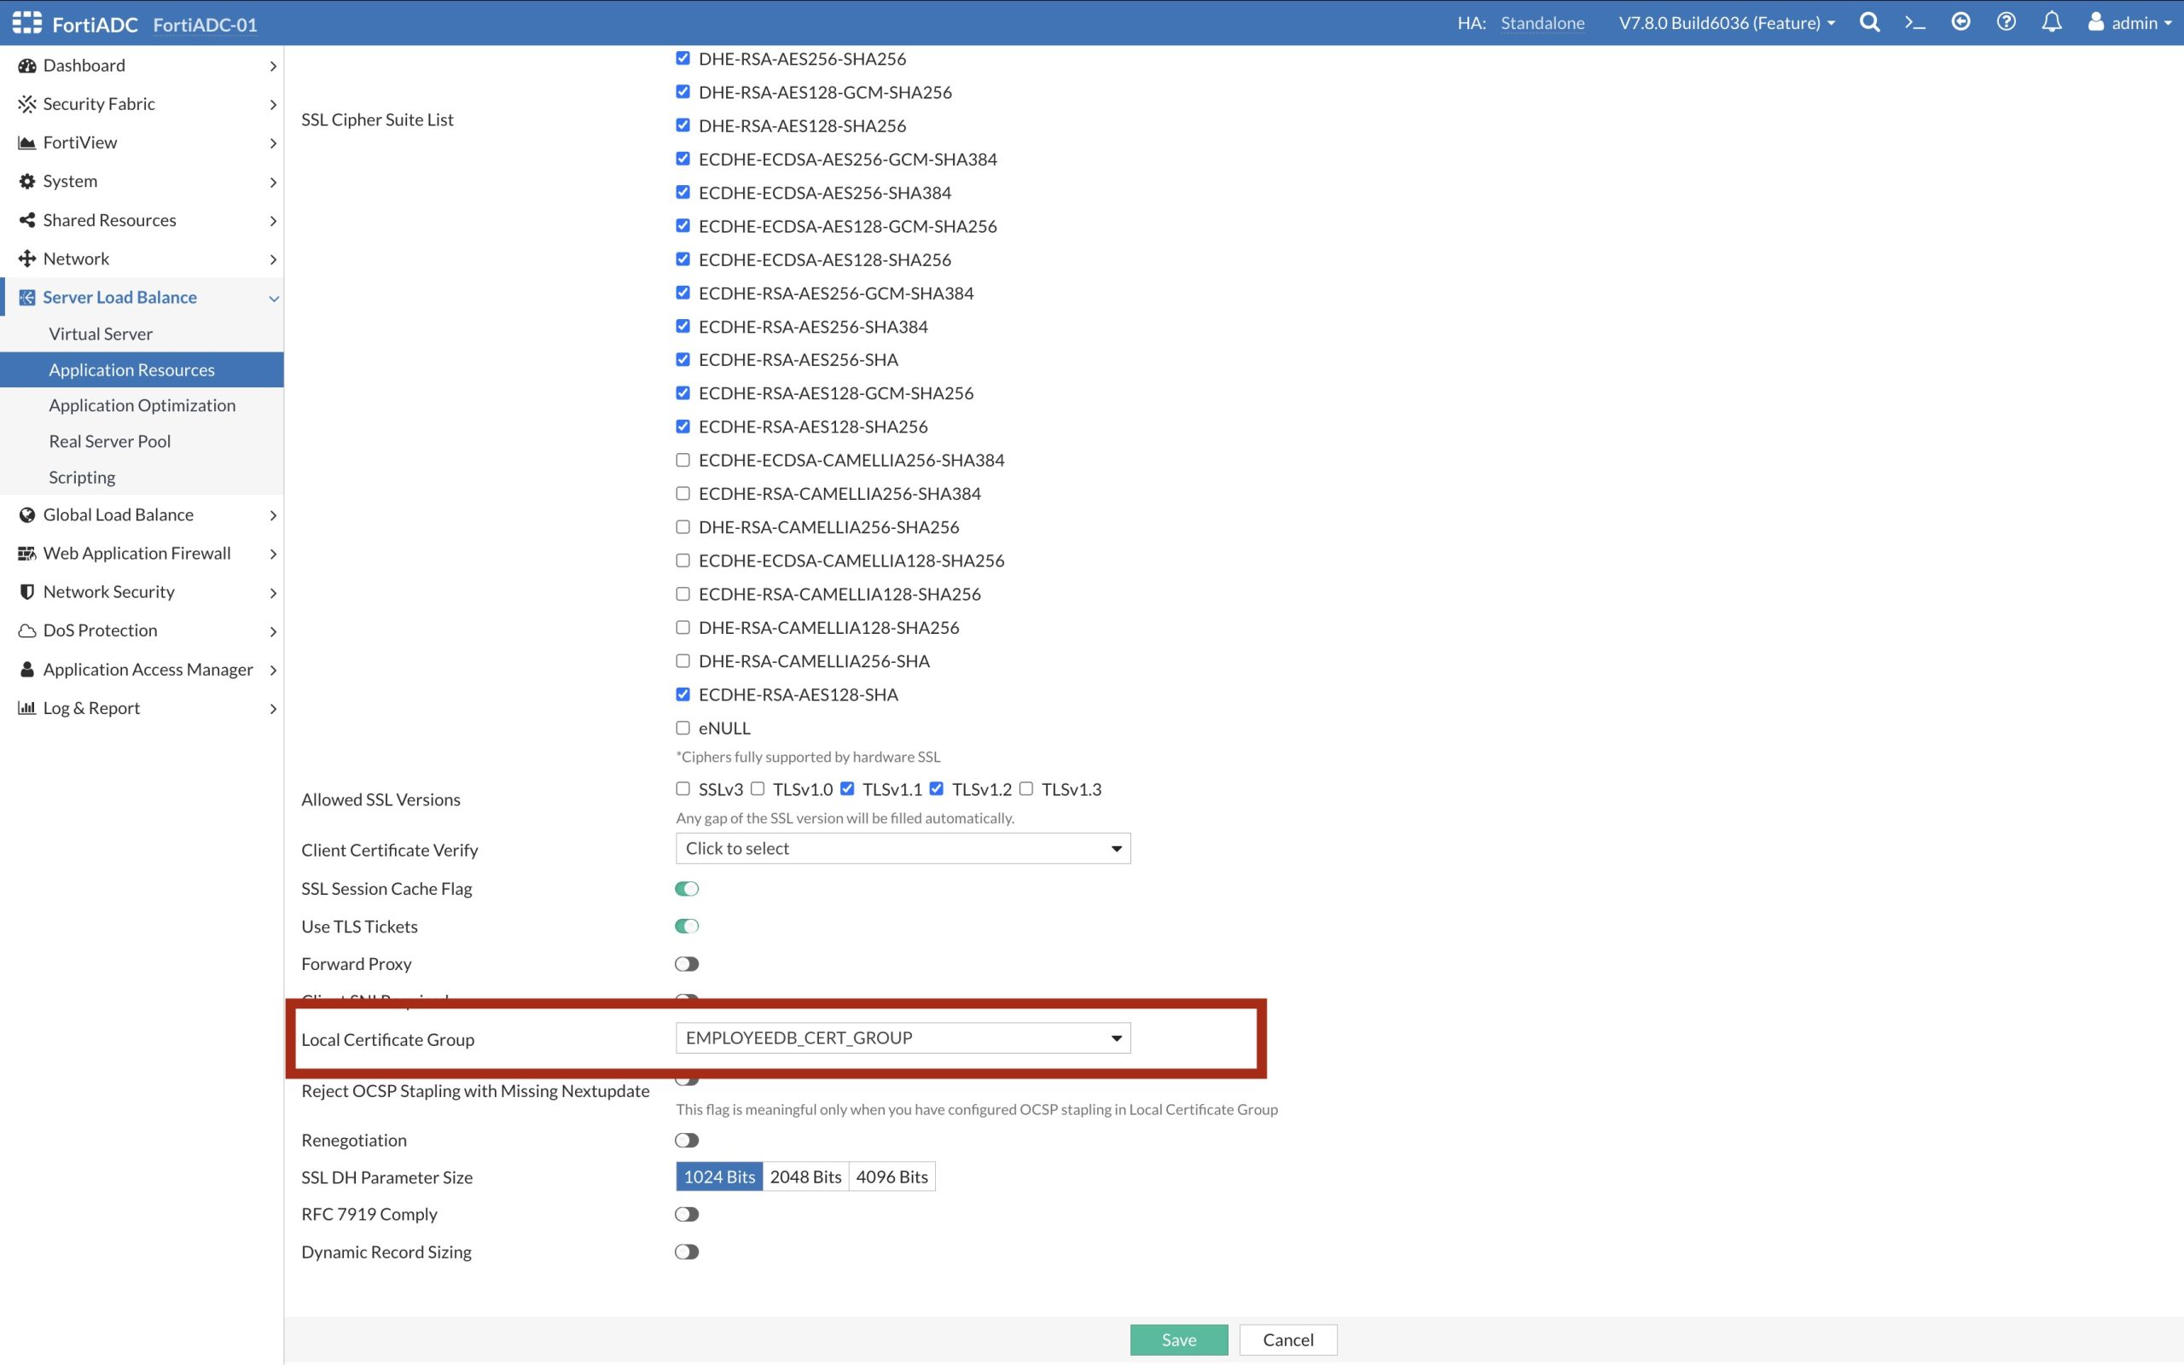The height and width of the screenshot is (1365, 2184).
Task: Click the Cancel button
Action: pyautogui.click(x=1288, y=1339)
